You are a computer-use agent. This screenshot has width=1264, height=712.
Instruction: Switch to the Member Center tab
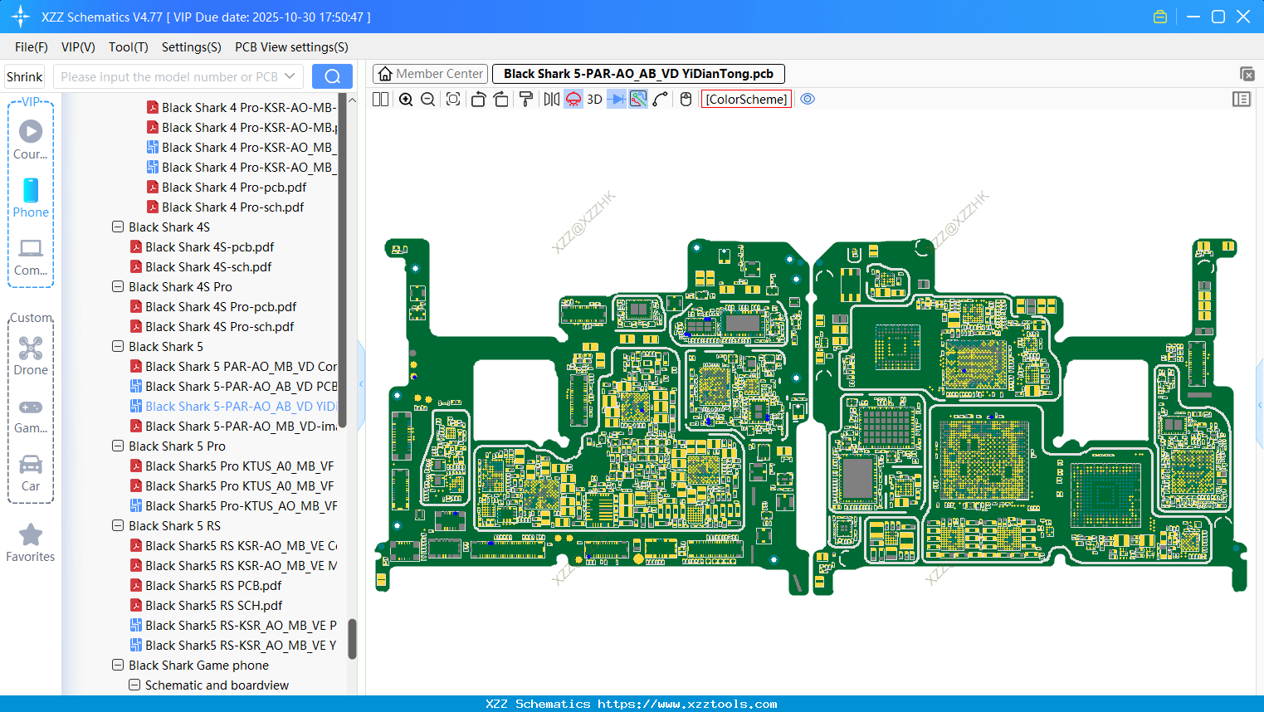[430, 73]
